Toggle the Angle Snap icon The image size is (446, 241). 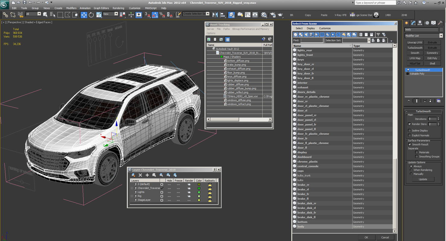(155, 14)
